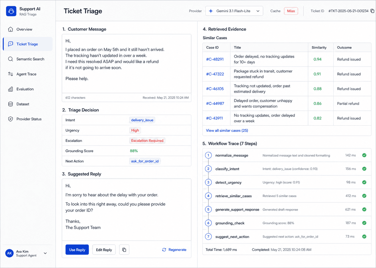Screen dimensions: 376x268
Task: Open the Provider Status page
Action: point(28,119)
